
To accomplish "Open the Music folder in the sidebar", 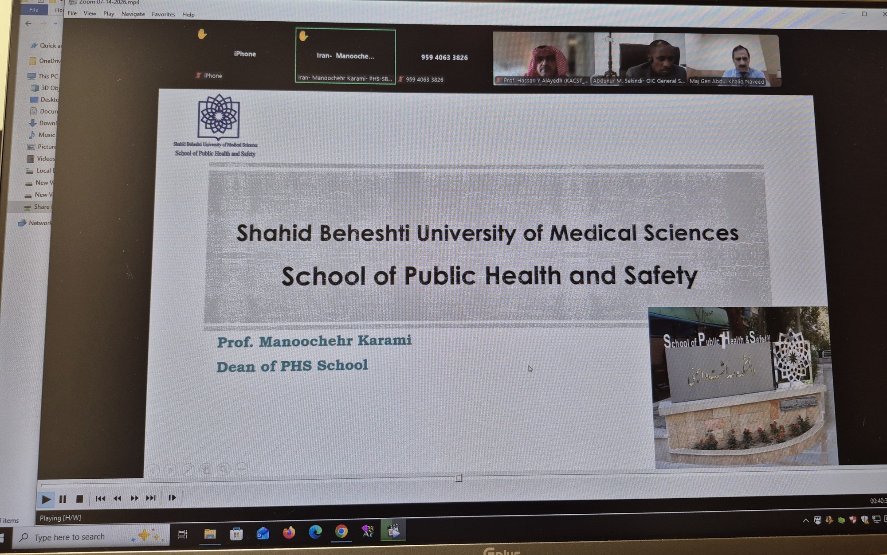I will click(42, 135).
